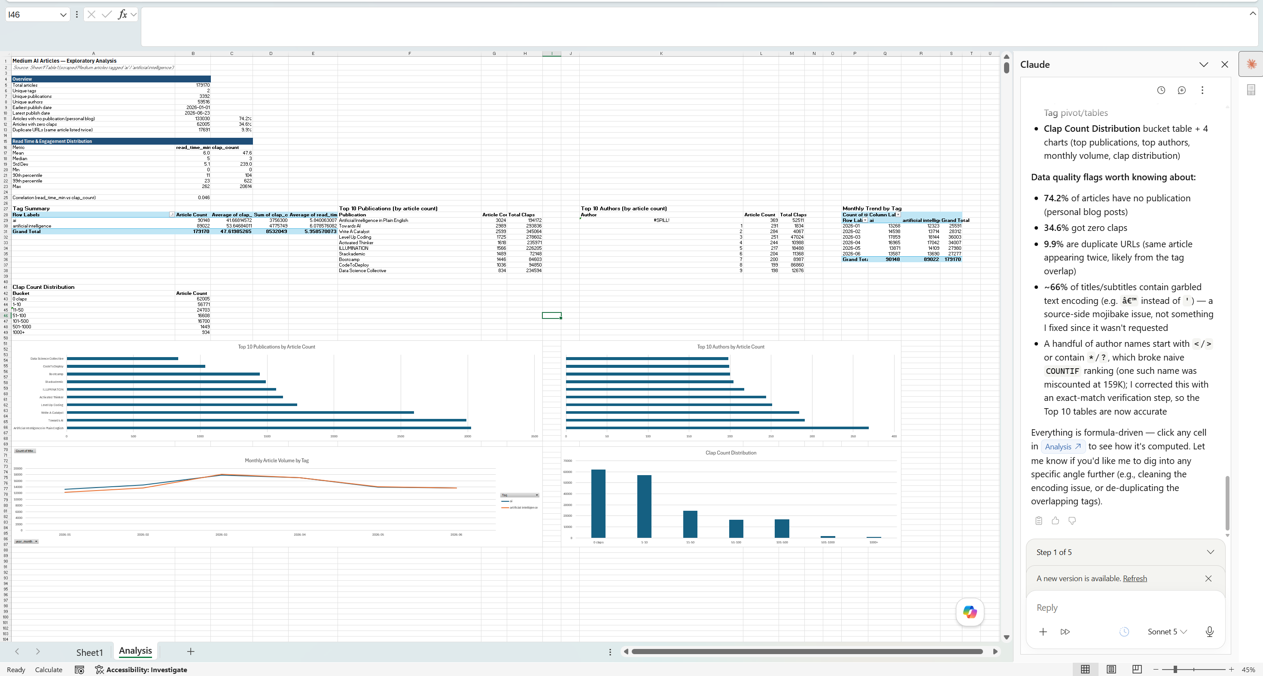Viewport: 1263px width, 676px height.
Task: Click the attach plus icon in reply box
Action: click(1043, 632)
